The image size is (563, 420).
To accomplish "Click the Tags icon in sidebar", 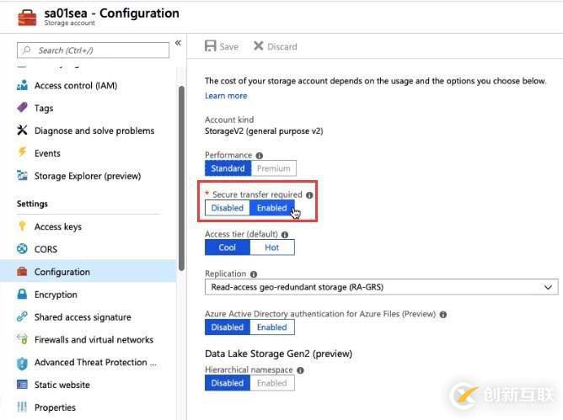I will click(23, 108).
